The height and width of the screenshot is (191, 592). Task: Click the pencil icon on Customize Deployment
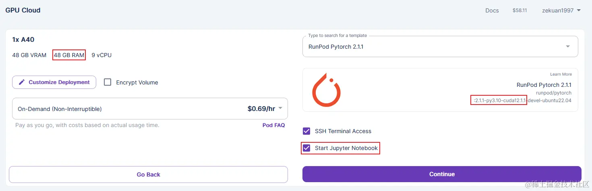click(21, 82)
